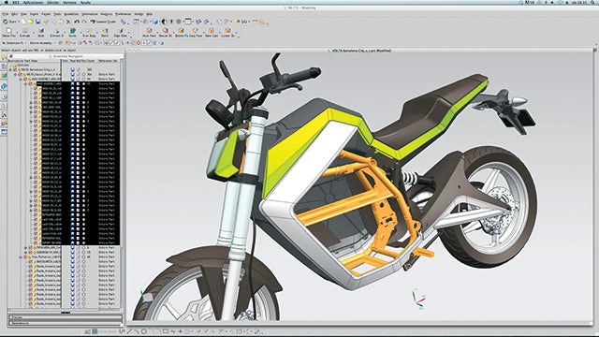Open the Command Finder tool

coord(103,22)
